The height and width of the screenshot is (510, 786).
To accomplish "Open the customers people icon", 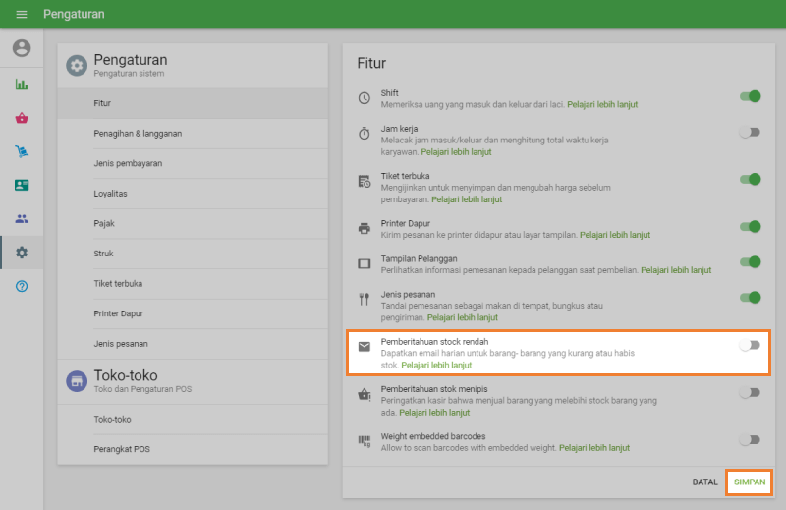I will tap(22, 218).
